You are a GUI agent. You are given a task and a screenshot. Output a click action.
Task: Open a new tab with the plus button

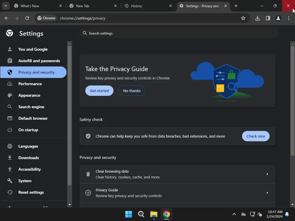click(x=236, y=6)
